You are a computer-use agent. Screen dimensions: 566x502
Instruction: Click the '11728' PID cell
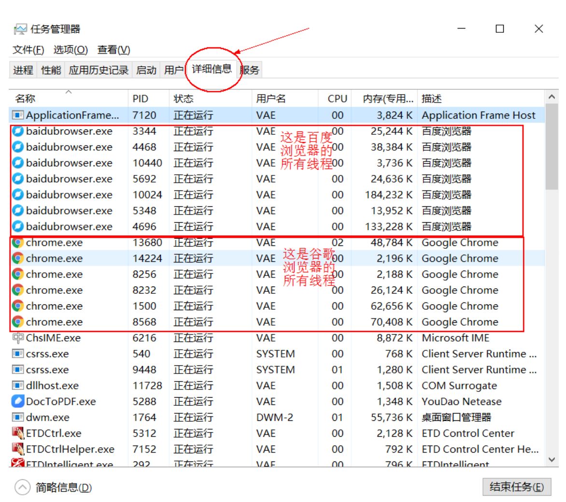147,386
